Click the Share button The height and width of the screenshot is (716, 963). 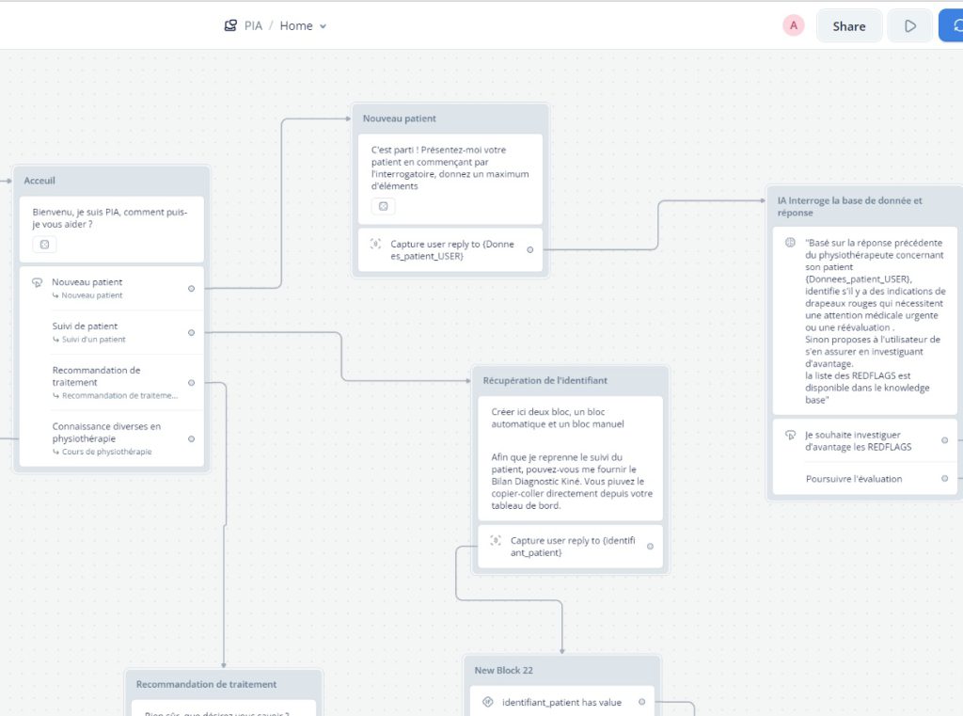(x=849, y=25)
